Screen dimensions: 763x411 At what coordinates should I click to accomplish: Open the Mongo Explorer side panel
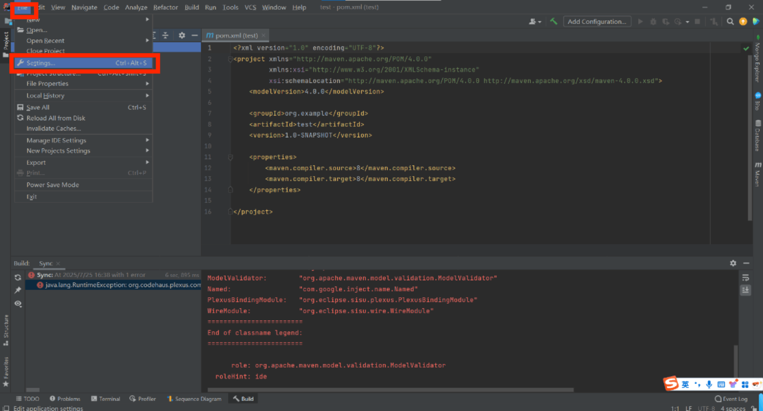pos(757,59)
